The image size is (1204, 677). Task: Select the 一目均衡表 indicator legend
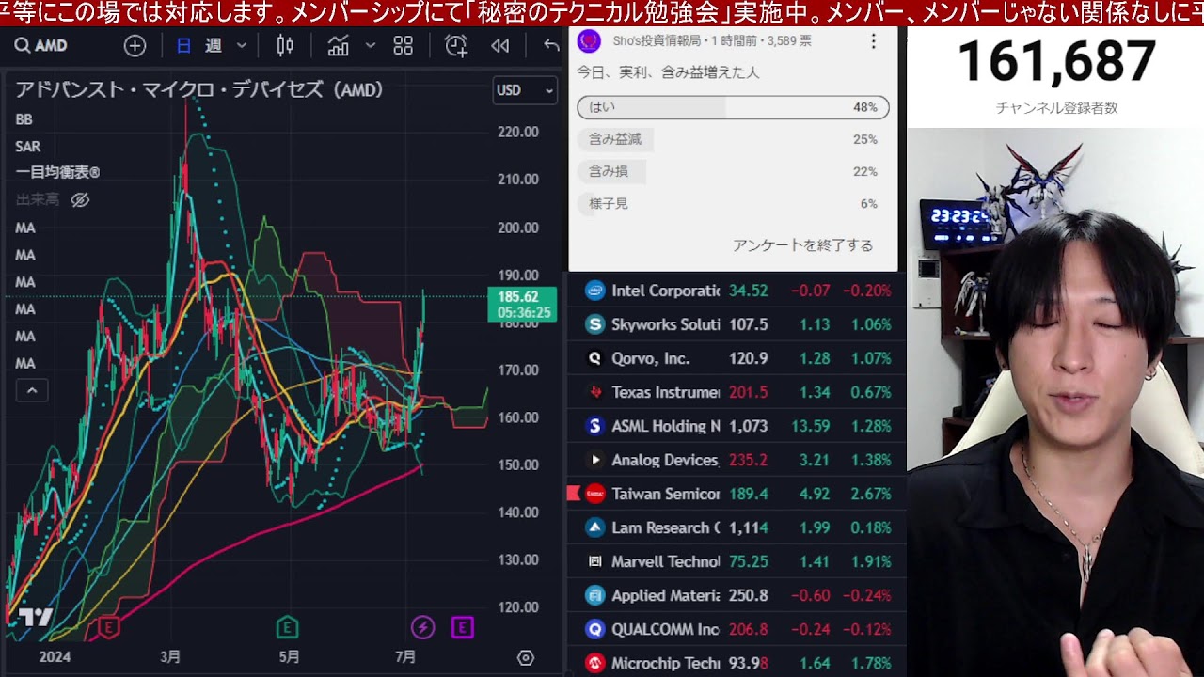coord(57,172)
